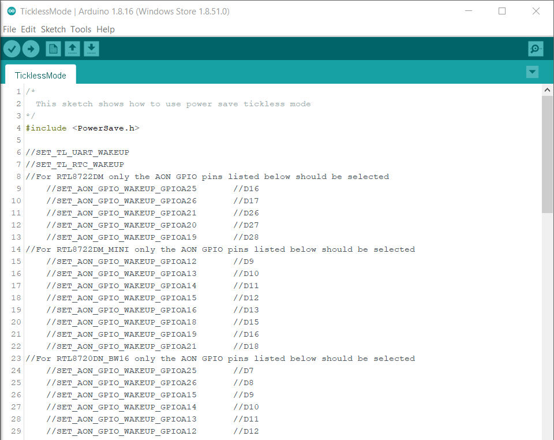Click the GPIOA21 line marked //D18

pyautogui.click(x=152, y=346)
